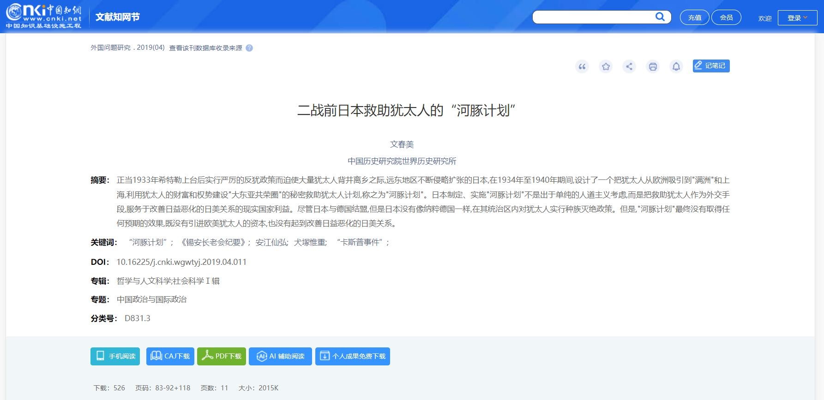The image size is (824, 400).
Task: Print the page via printer icon
Action: (x=653, y=66)
